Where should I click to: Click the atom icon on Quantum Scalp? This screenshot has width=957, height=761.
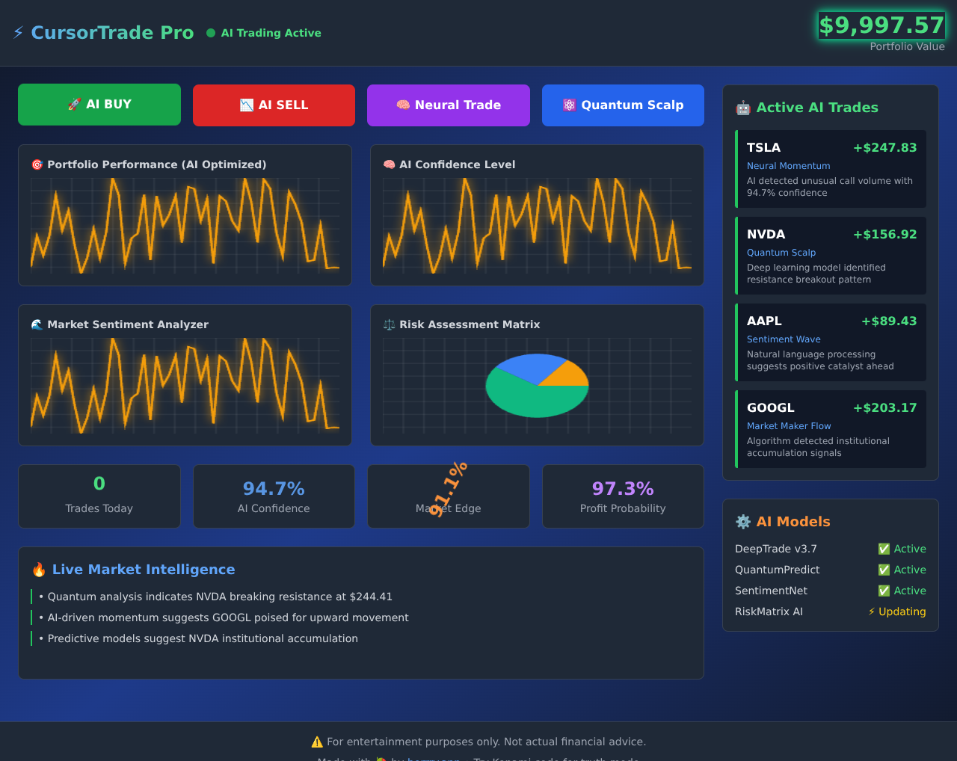(569, 105)
